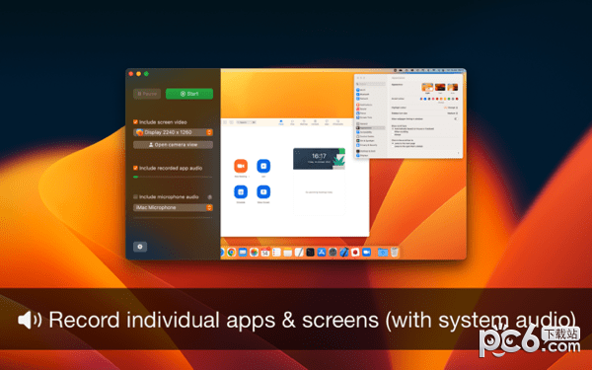Click the Open camera view button
The image size is (592, 370).
click(x=173, y=145)
